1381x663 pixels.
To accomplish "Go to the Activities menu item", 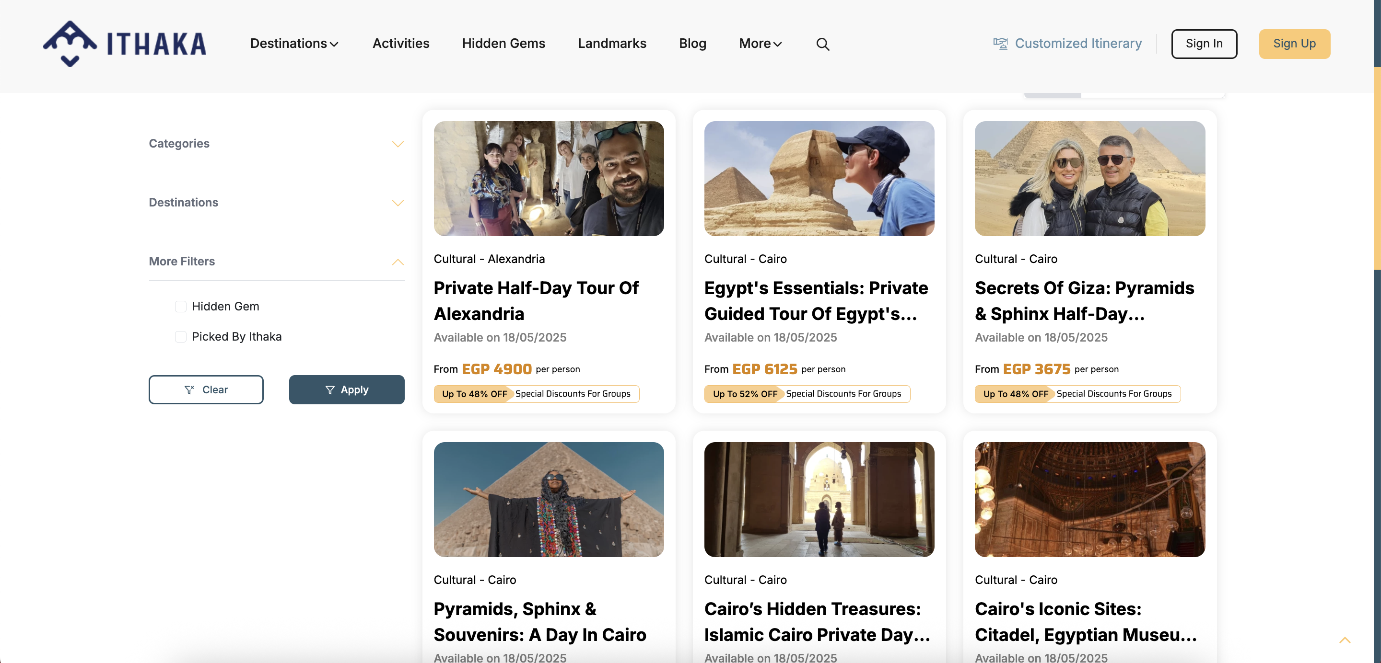I will 400,44.
